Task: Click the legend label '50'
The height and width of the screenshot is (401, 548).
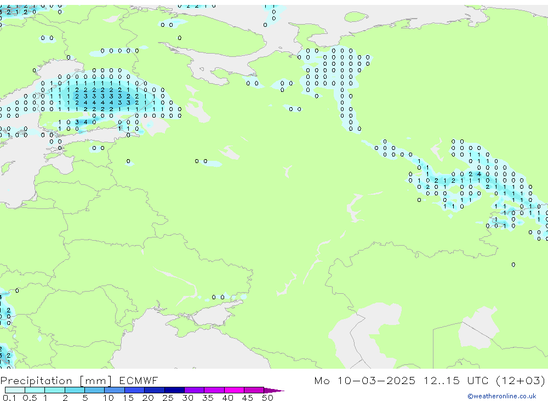Action: coord(267,398)
